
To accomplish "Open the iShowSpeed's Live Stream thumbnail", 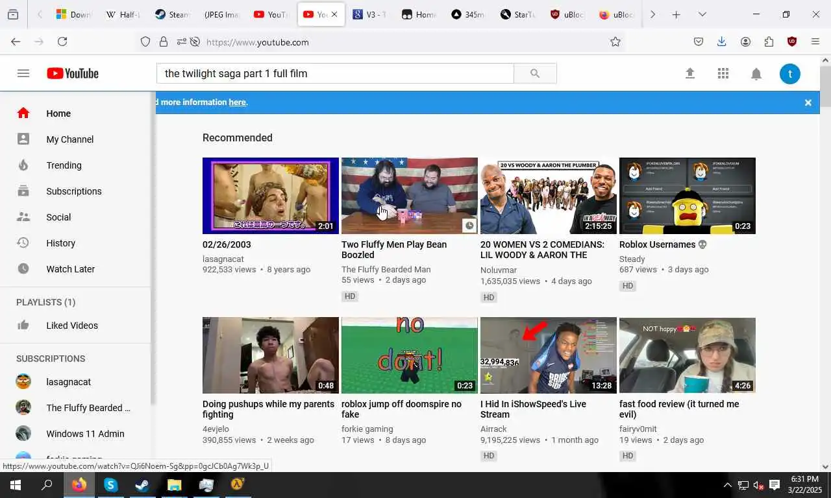I will pyautogui.click(x=549, y=355).
